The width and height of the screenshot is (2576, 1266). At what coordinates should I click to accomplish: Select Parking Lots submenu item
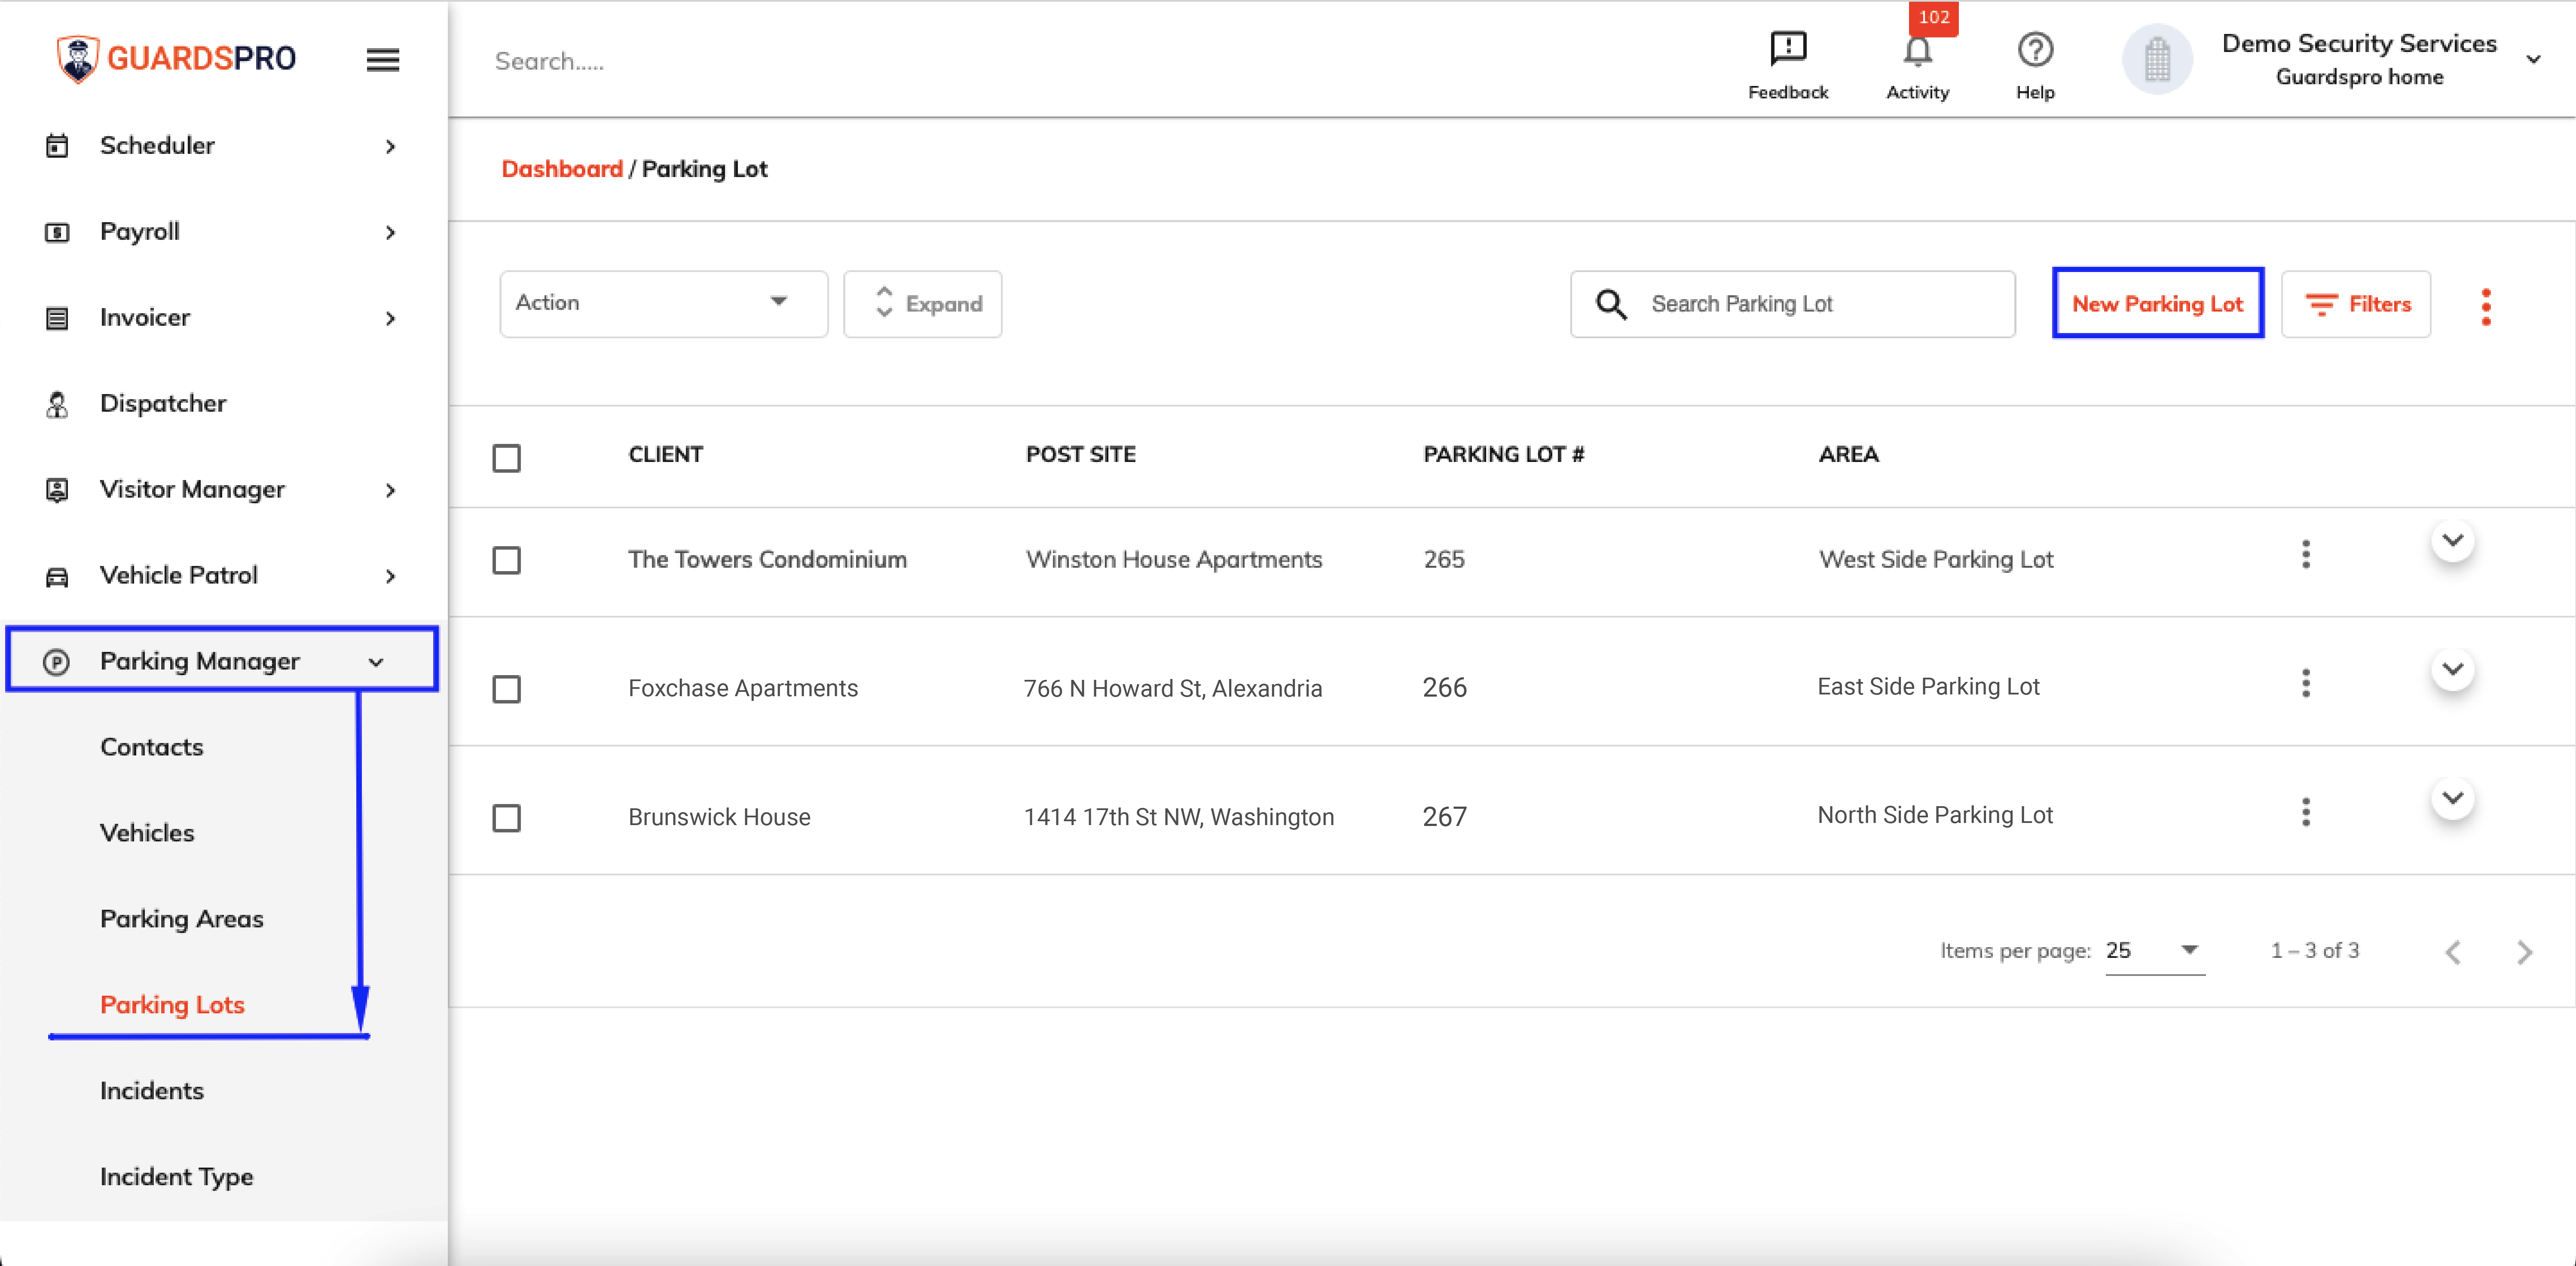coord(172,1005)
